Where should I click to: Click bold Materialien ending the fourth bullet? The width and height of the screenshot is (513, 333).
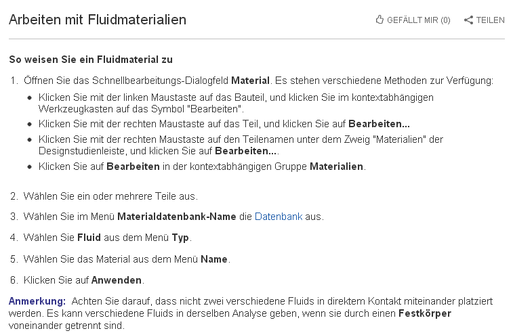pos(337,166)
